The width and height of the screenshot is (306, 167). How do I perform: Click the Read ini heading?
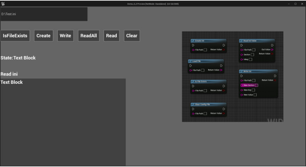[x=9, y=74]
